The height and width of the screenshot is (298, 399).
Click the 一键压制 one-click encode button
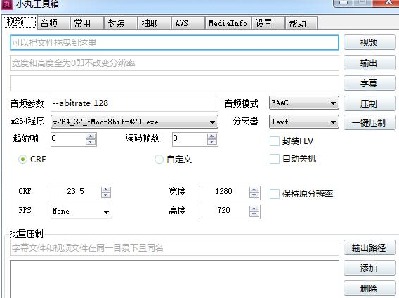tap(369, 122)
